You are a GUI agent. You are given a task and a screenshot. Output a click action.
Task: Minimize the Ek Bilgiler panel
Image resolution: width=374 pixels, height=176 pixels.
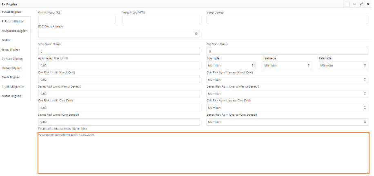tap(354, 4)
